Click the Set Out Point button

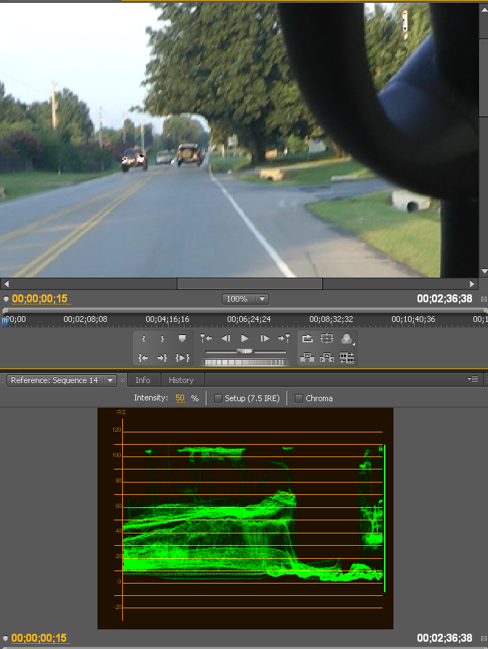click(x=162, y=339)
